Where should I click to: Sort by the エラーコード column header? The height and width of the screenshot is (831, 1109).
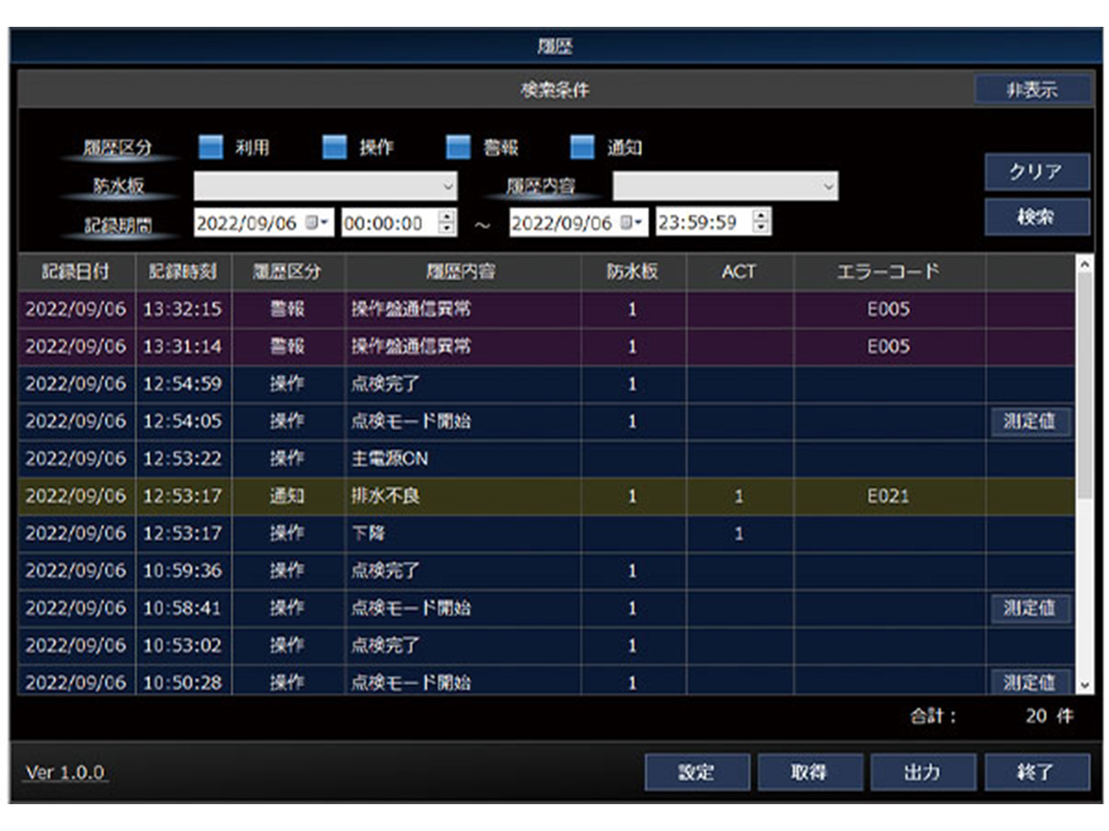coord(888,271)
